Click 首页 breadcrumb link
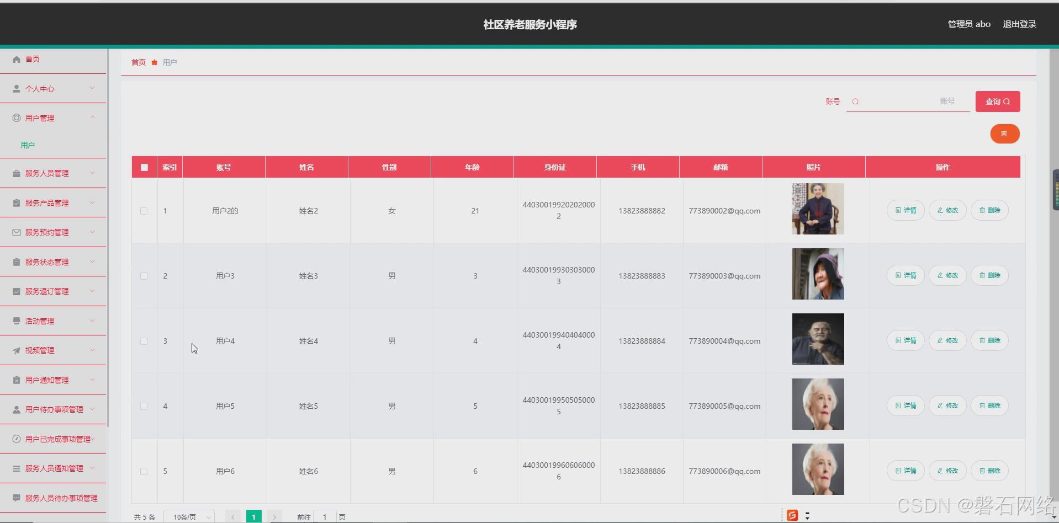 coord(139,62)
